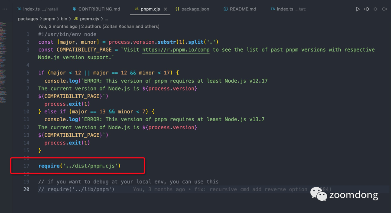The height and width of the screenshot is (213, 391).
Task: Click the COMPATIBILITY_PAGE constant declaration
Action: tap(84, 50)
